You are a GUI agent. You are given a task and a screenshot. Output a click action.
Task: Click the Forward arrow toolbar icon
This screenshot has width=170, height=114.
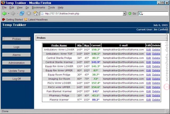[x=13, y=14]
